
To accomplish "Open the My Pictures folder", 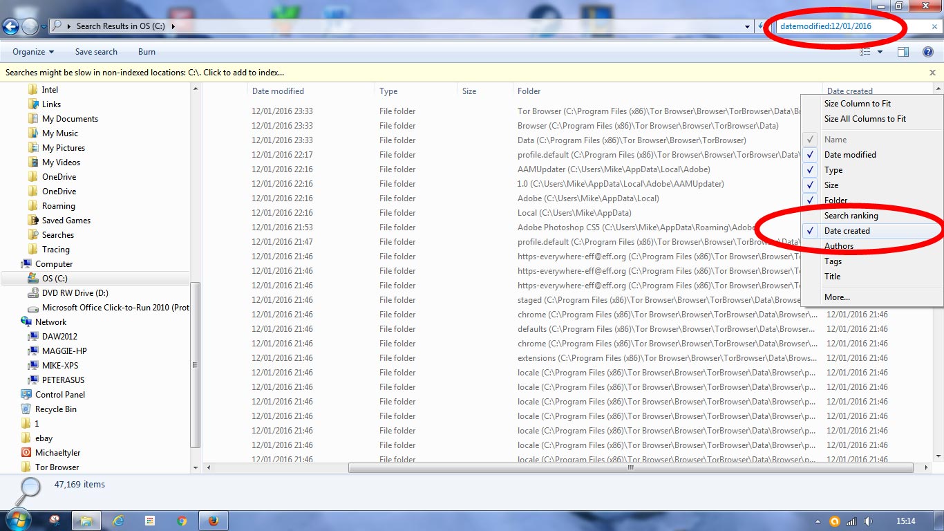I will (56, 148).
